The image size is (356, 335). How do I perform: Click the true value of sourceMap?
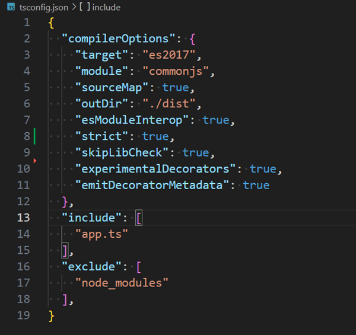(176, 88)
